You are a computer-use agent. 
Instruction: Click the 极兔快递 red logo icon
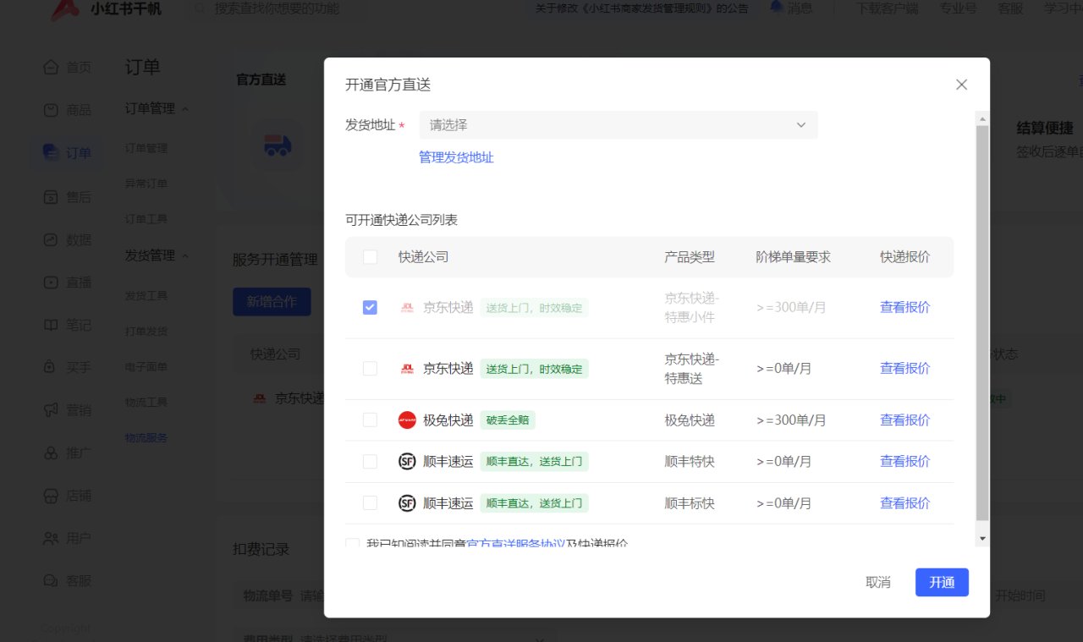tap(407, 420)
